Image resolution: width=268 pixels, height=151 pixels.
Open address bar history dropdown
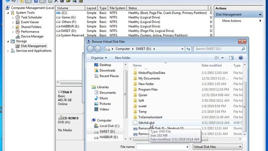(182, 49)
